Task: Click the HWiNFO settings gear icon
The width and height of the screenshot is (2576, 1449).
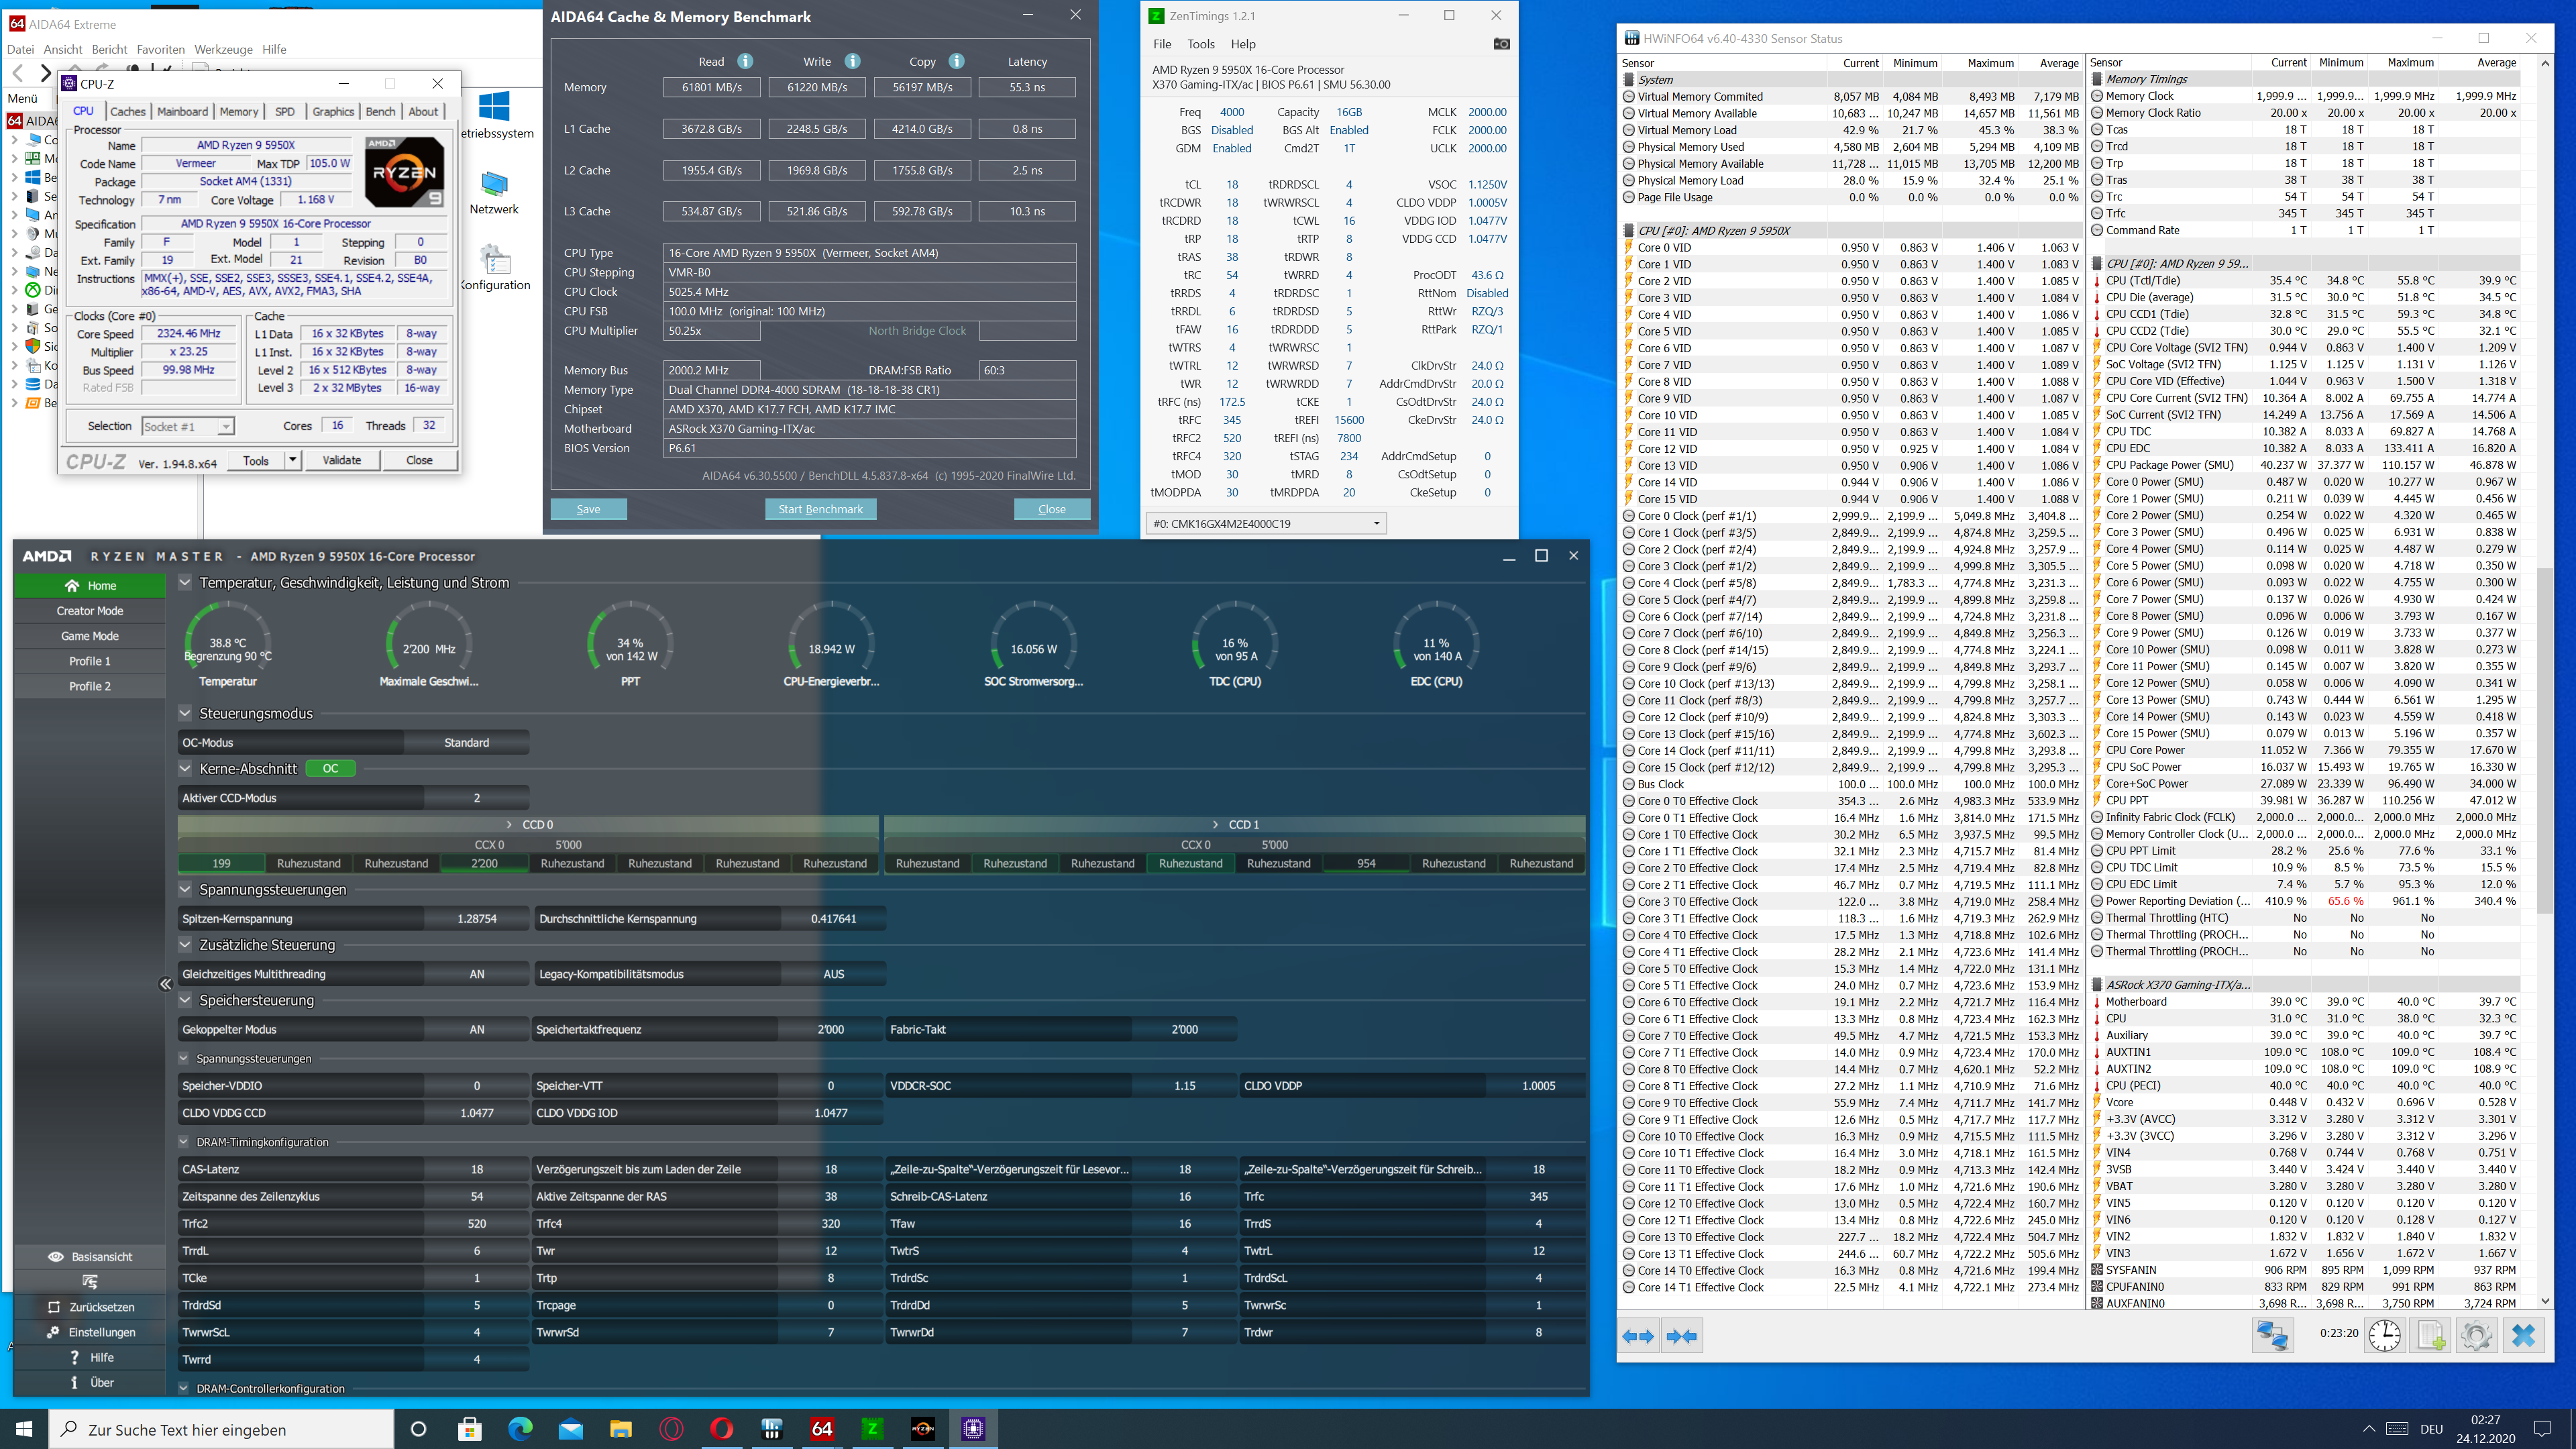Action: [x=2476, y=1335]
